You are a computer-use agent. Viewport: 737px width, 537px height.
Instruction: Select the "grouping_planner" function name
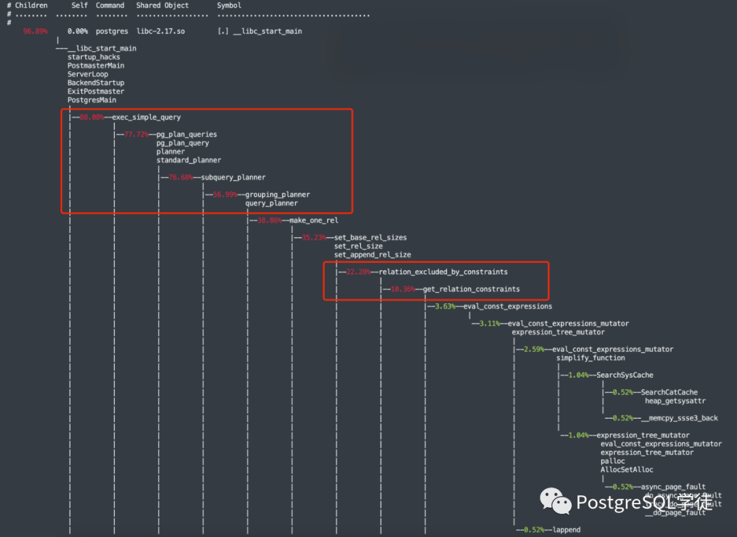pos(277,195)
